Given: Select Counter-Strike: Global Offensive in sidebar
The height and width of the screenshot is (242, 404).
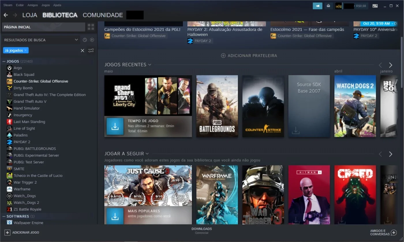Looking at the screenshot, I should pos(41,81).
